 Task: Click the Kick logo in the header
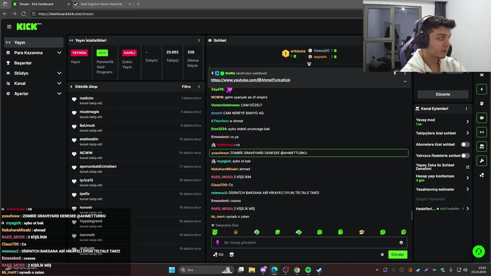[x=29, y=26]
